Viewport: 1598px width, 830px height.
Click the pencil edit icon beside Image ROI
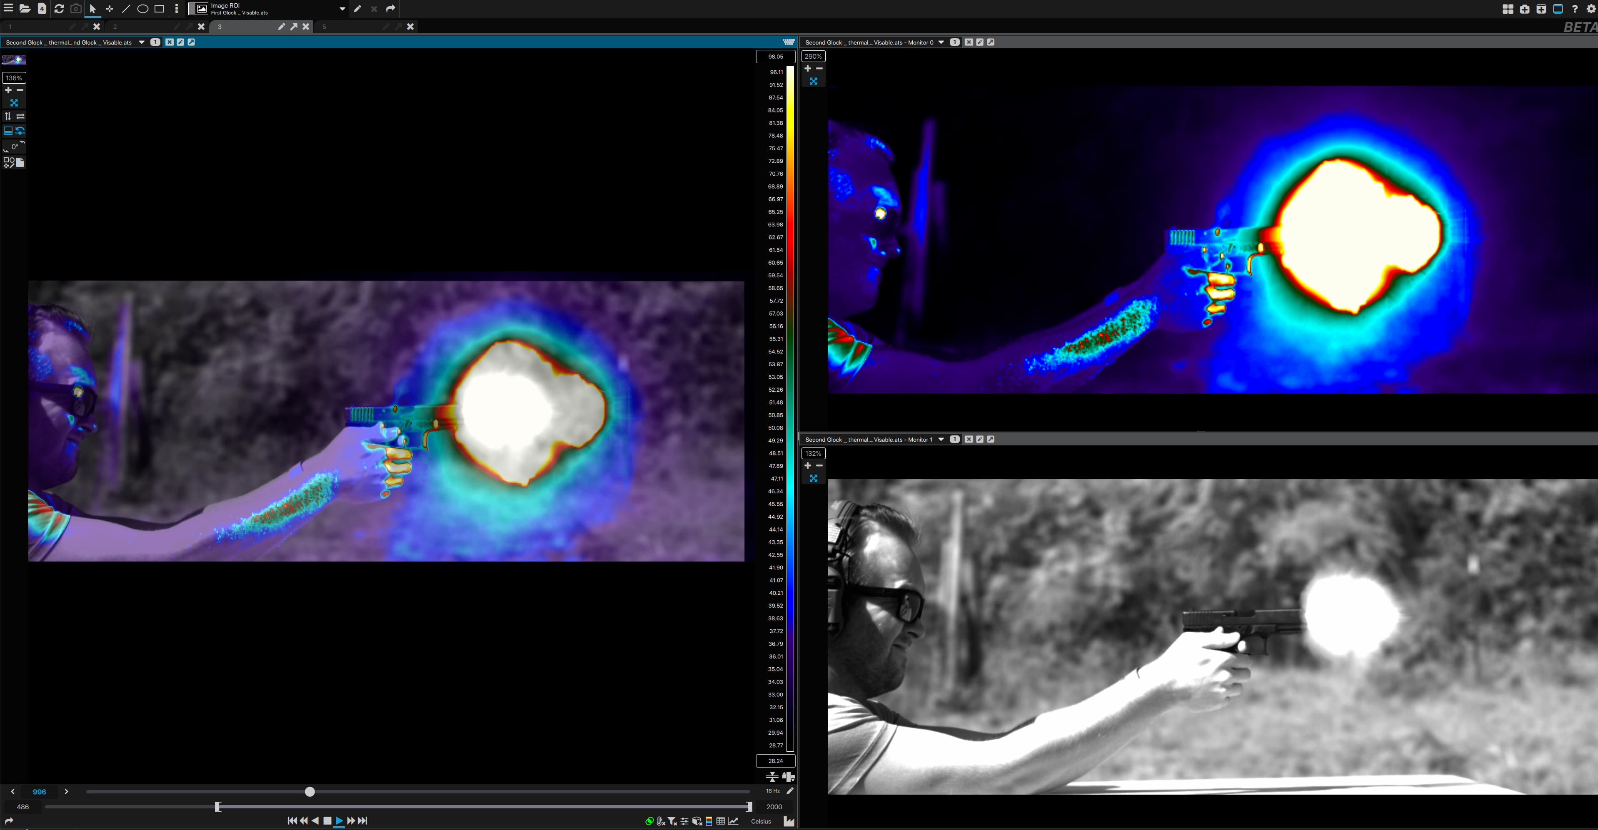point(357,9)
